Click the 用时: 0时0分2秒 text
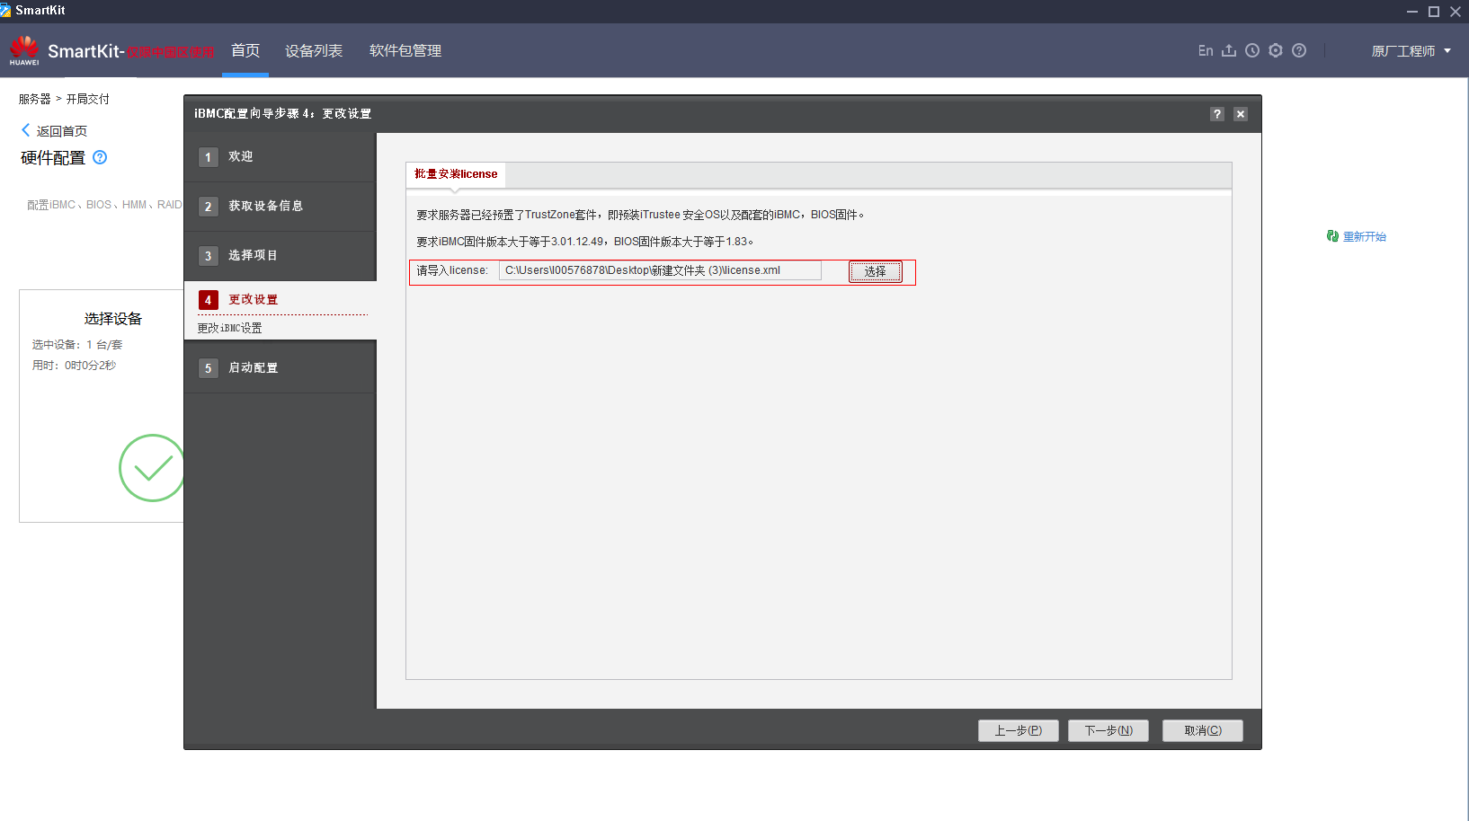The width and height of the screenshot is (1469, 821). click(x=75, y=366)
